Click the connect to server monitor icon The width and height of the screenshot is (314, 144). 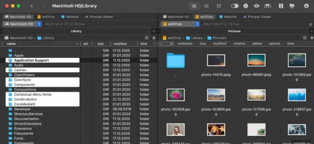292,6
